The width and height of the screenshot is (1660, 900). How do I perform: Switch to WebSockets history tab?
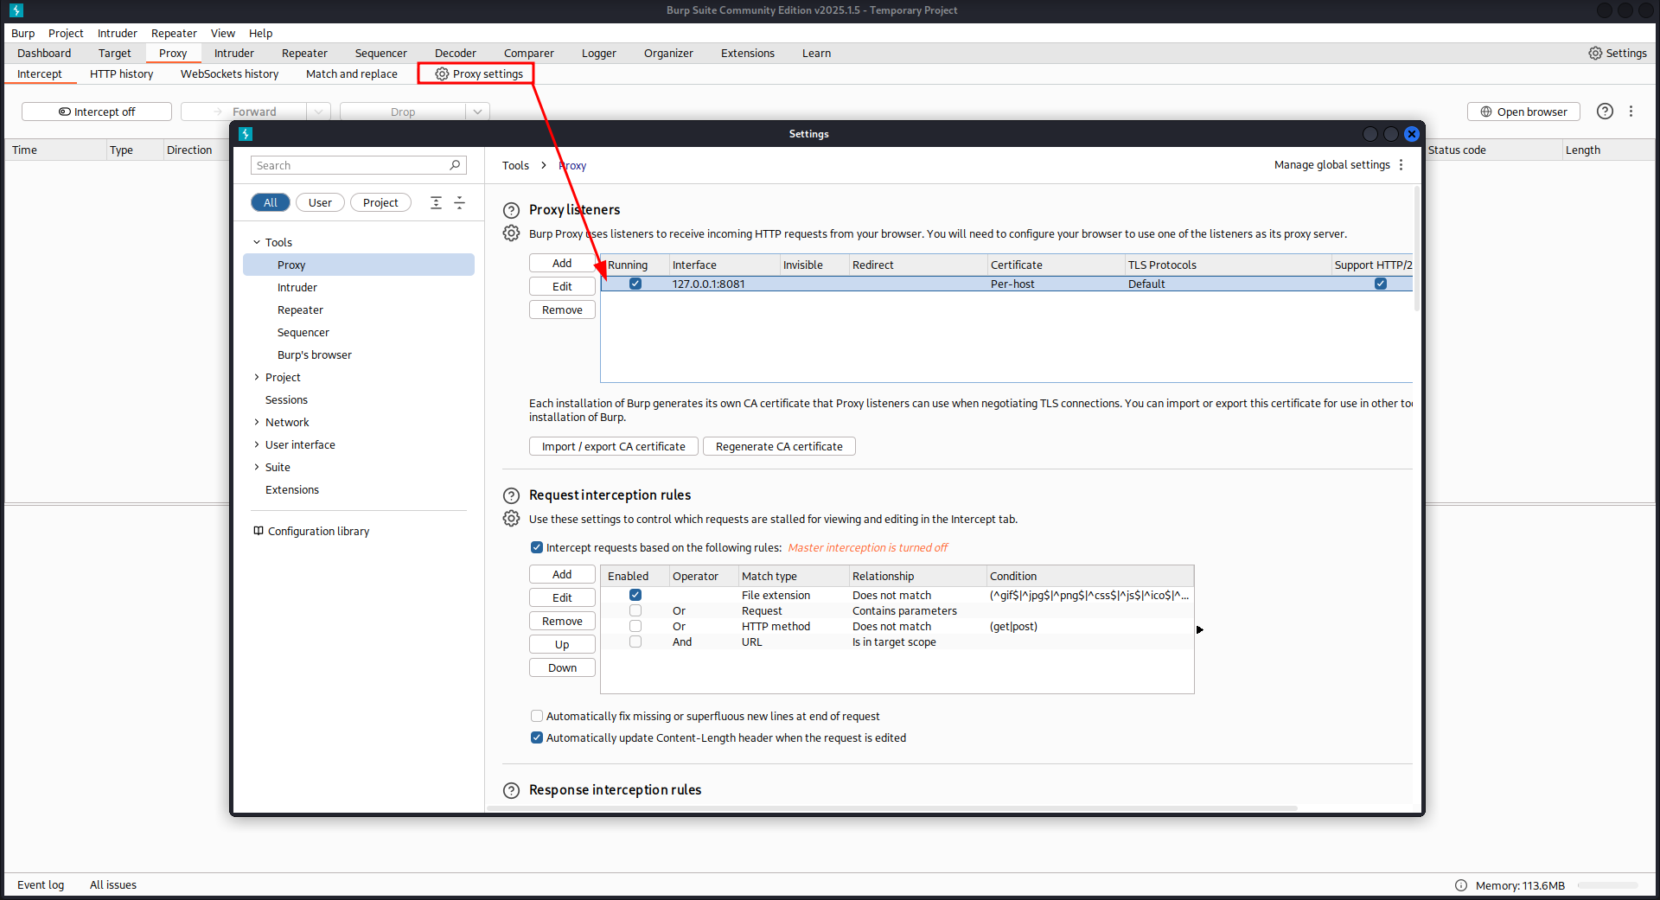coord(229,73)
